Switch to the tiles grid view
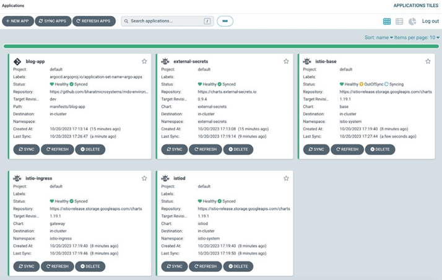 point(387,21)
